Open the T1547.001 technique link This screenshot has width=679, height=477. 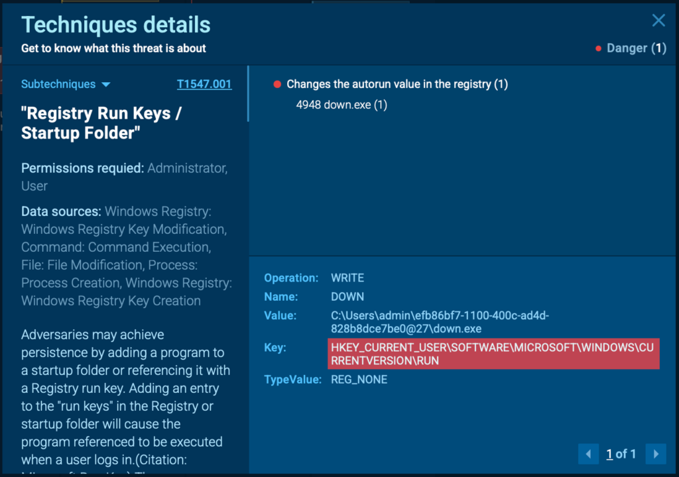(x=204, y=84)
